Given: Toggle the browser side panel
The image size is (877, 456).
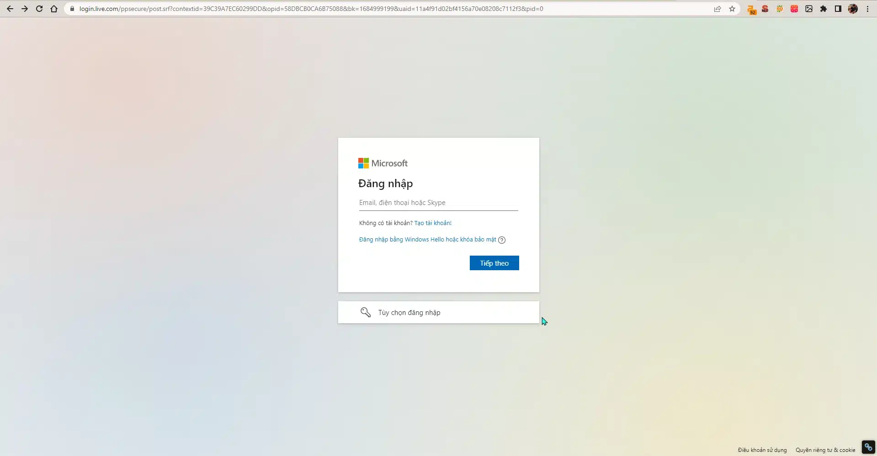Looking at the screenshot, I should pyautogui.click(x=838, y=9).
